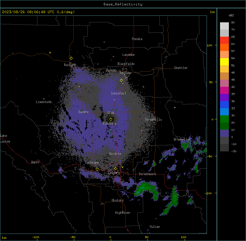Image resolution: width=246 pixels, height=241 pixels.
Task: Click the white caret marker southwest of Lacombe
Action: point(113,57)
